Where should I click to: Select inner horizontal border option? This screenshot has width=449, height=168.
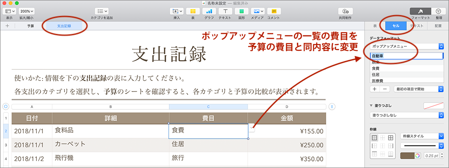(382, 154)
